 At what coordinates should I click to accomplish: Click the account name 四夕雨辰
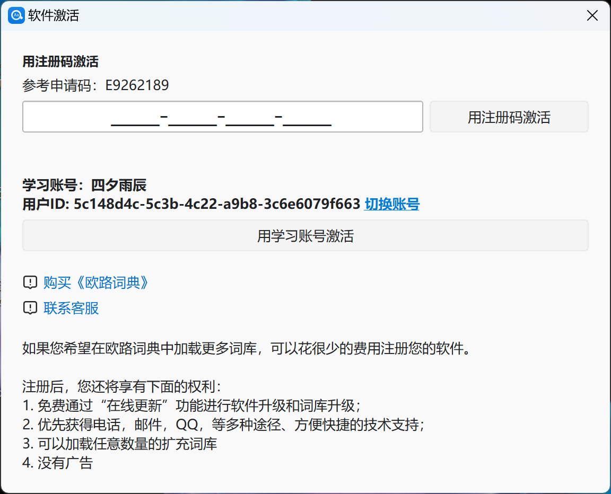(119, 186)
